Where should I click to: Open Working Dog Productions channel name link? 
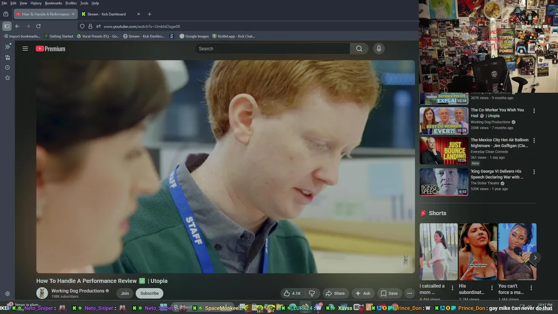(x=78, y=291)
